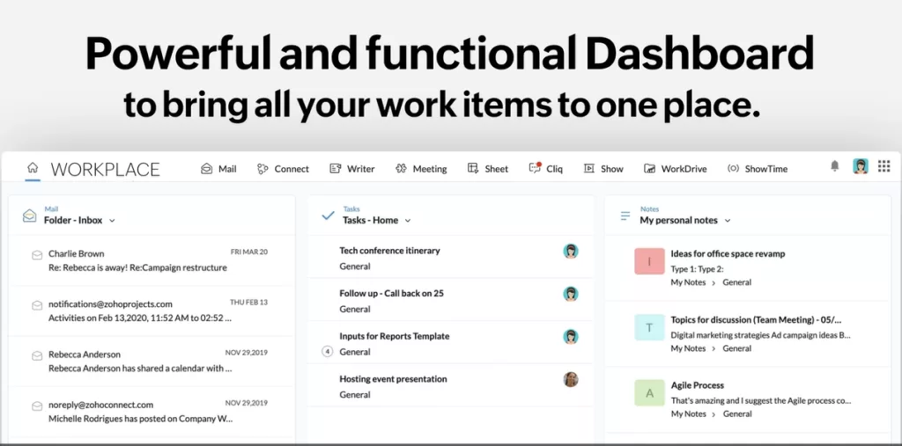Click assignee avatar on Tech conference itinerary
Viewport: 902px width, 446px height.
pos(571,252)
